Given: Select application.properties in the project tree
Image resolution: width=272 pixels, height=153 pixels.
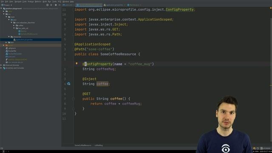Looking at the screenshot, I should click(24, 40).
